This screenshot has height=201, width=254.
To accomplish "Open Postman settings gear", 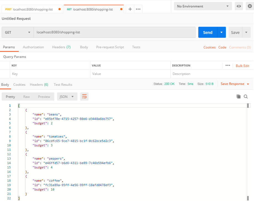I will click(250, 6).
